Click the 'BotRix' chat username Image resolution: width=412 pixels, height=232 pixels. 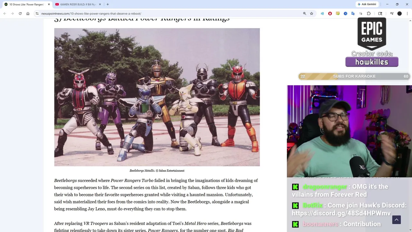pos(313,205)
